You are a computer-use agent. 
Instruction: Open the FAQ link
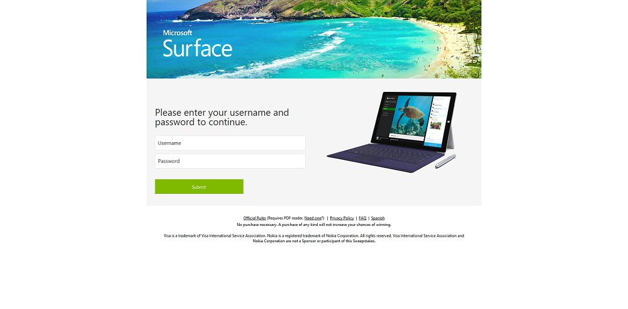pyautogui.click(x=362, y=218)
